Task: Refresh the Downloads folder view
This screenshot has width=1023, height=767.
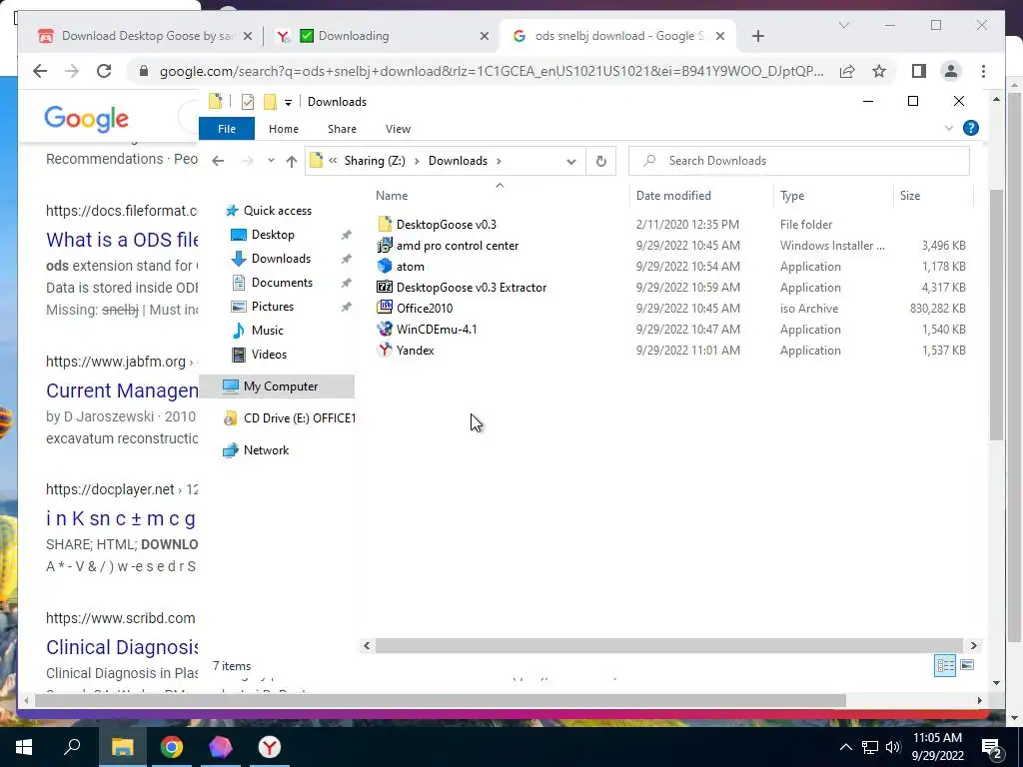Action: click(600, 161)
